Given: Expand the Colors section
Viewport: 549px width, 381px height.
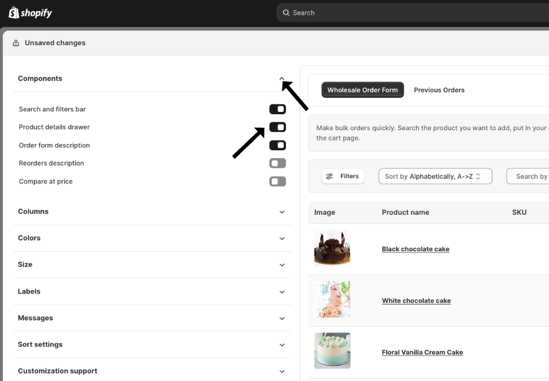Looking at the screenshot, I should 281,238.
